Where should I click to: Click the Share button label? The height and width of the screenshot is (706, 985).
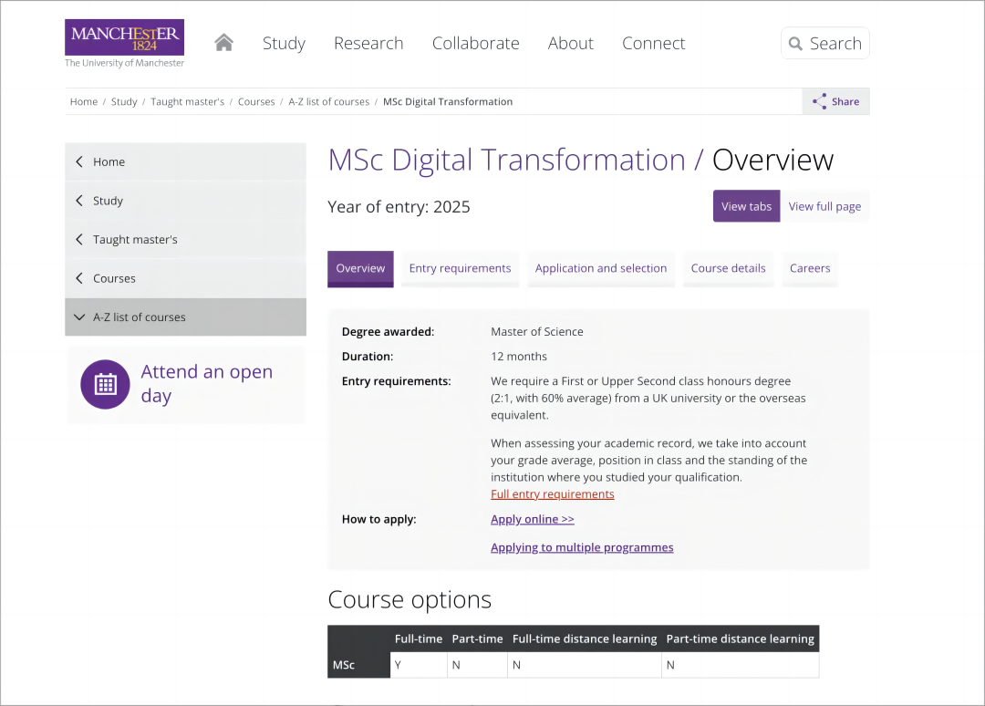pos(845,102)
